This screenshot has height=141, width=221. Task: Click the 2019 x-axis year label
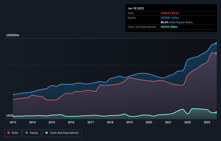(129, 123)
